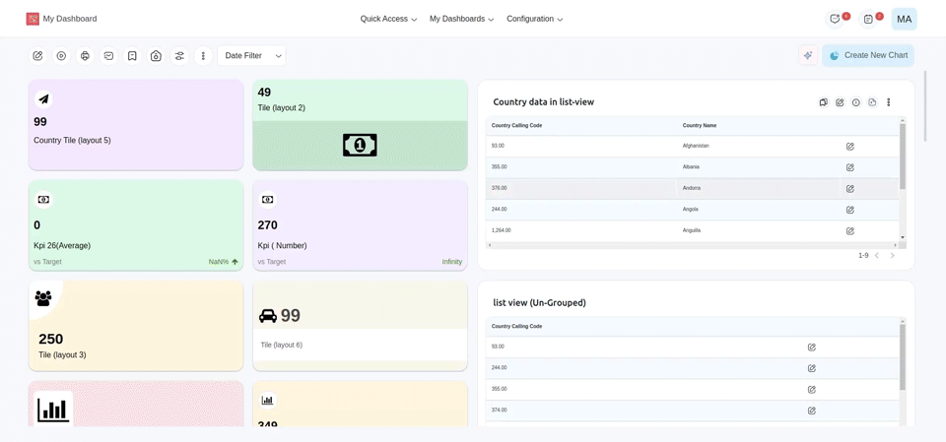Expand the Quick Access menu

click(388, 19)
